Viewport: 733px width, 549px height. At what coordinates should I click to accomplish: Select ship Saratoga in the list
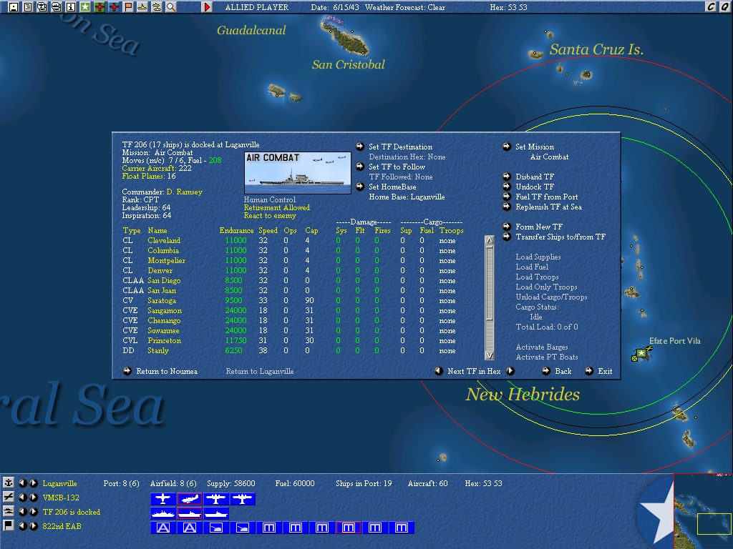pyautogui.click(x=162, y=301)
